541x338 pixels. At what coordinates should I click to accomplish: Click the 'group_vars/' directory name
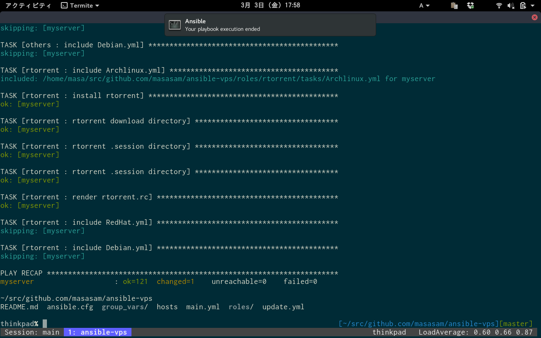pos(125,307)
